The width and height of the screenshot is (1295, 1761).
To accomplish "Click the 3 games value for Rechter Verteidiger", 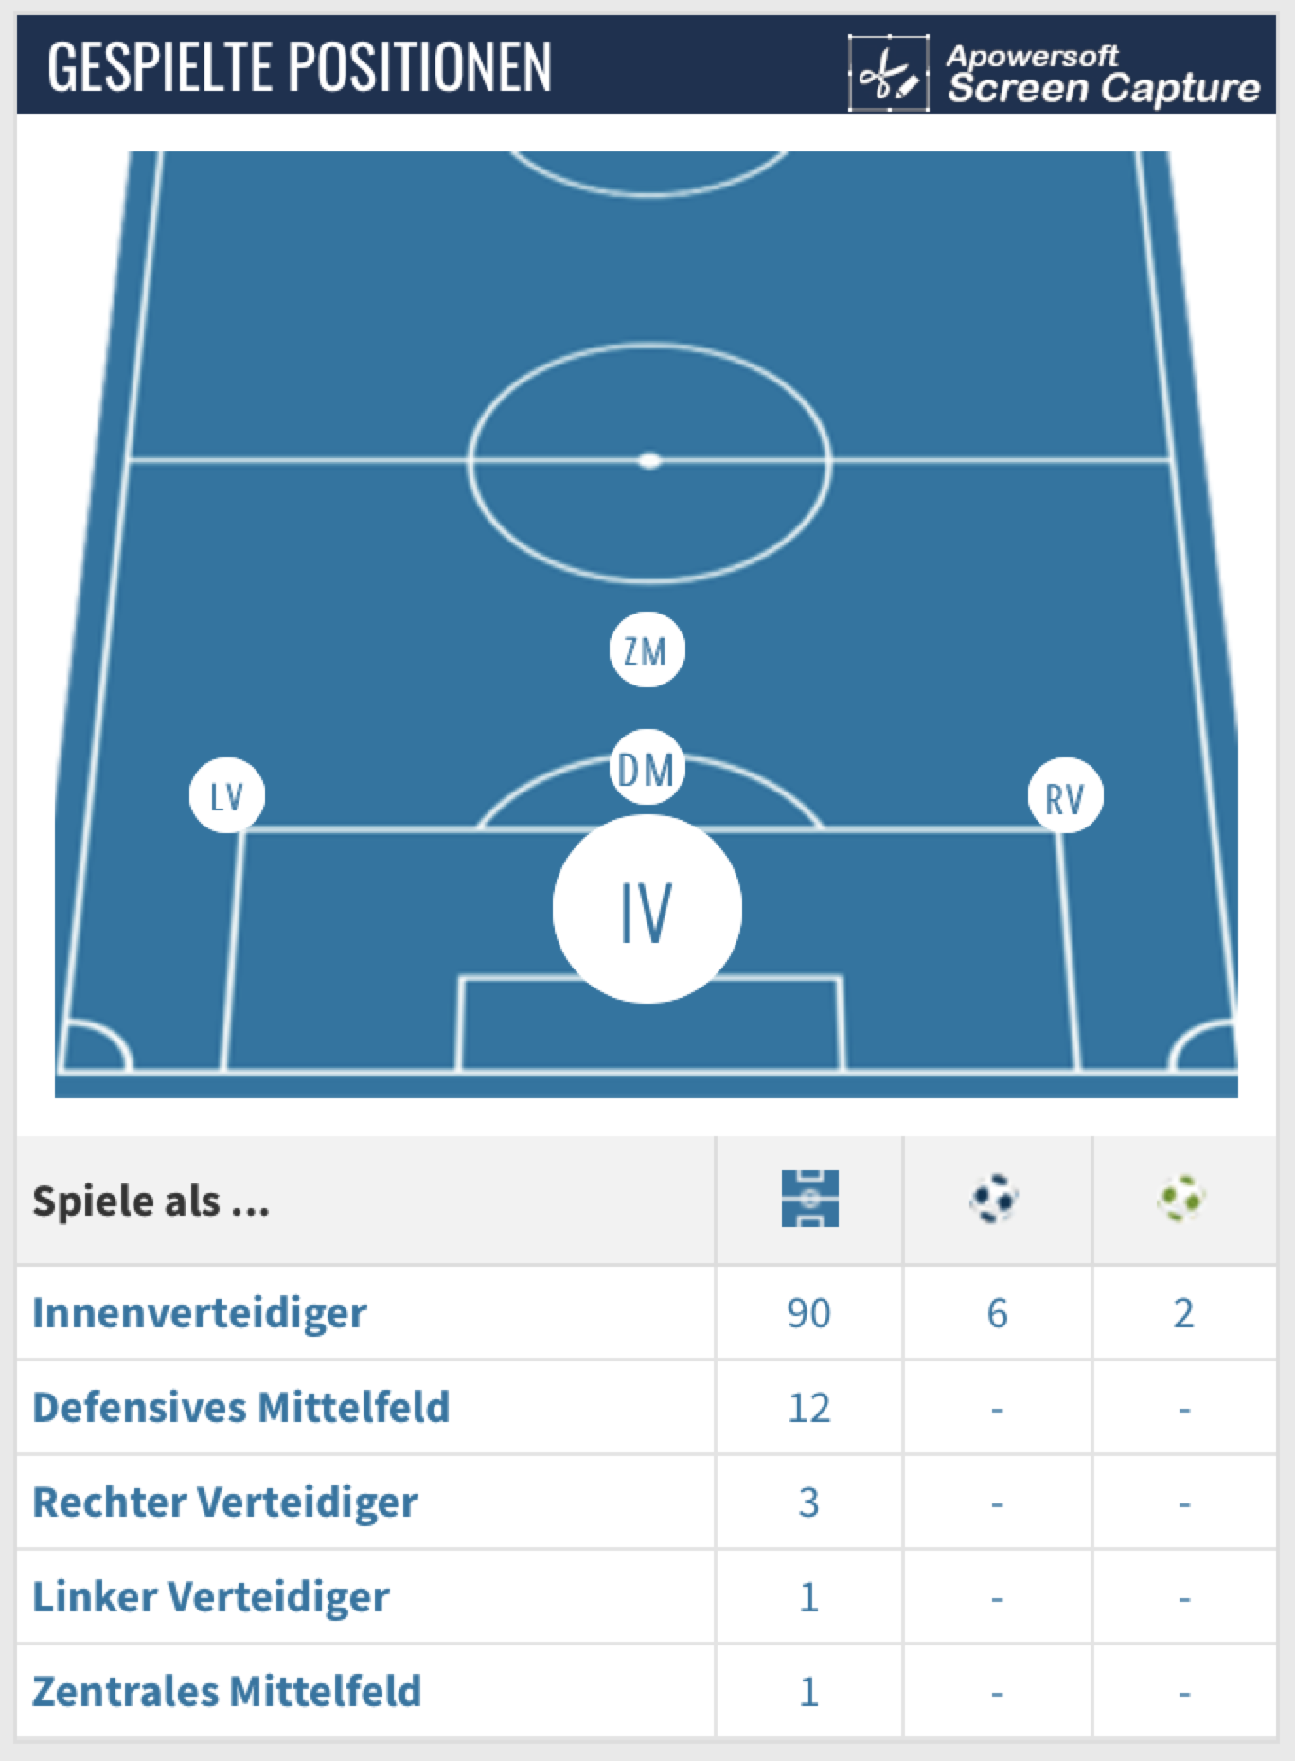I will click(x=808, y=1503).
